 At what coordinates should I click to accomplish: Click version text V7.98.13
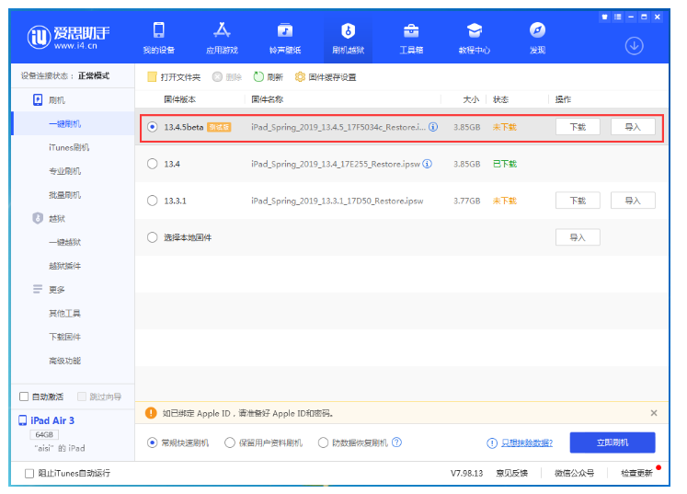click(x=466, y=474)
